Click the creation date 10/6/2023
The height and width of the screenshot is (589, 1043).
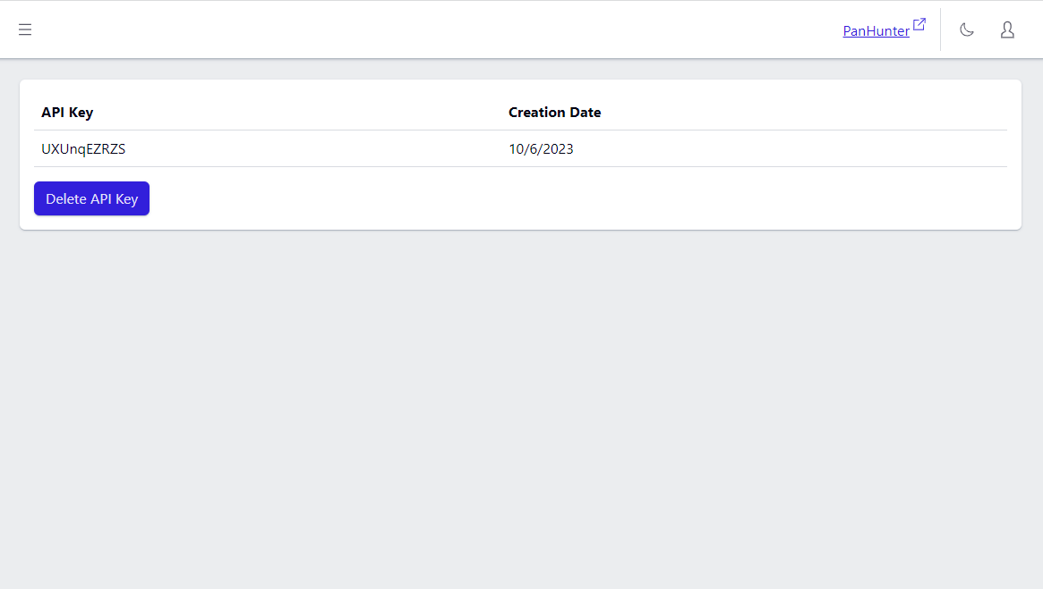[x=541, y=149]
